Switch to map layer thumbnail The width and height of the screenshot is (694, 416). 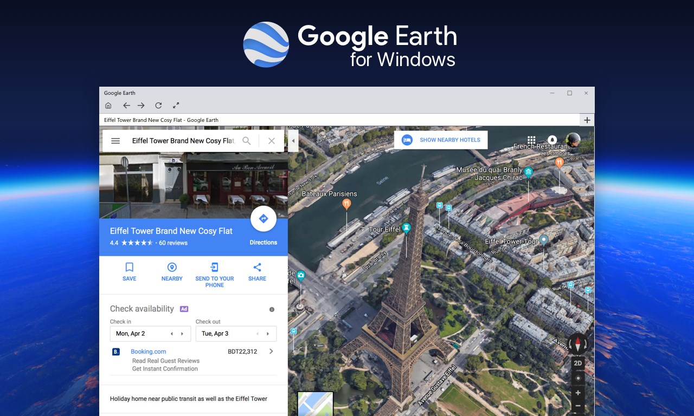[316, 404]
